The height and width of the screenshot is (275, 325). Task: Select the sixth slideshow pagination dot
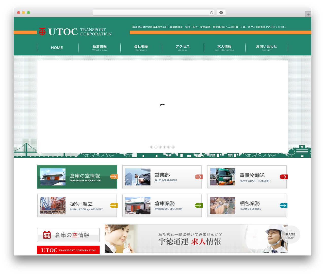pyautogui.click(x=173, y=147)
